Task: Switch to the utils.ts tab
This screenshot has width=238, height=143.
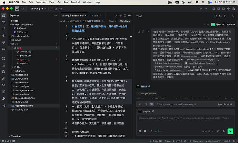Action: point(96,15)
